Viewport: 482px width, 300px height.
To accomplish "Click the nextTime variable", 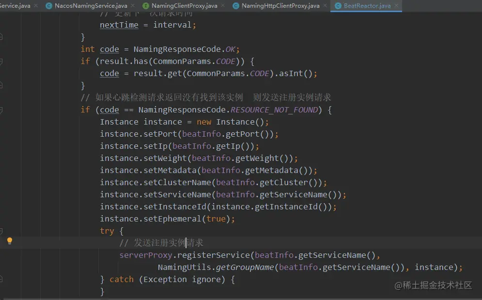I will [x=119, y=25].
